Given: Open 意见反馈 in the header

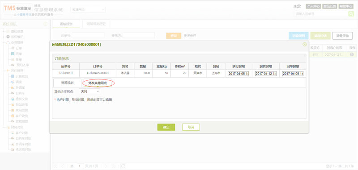Looking at the screenshot, I should coord(329,6).
